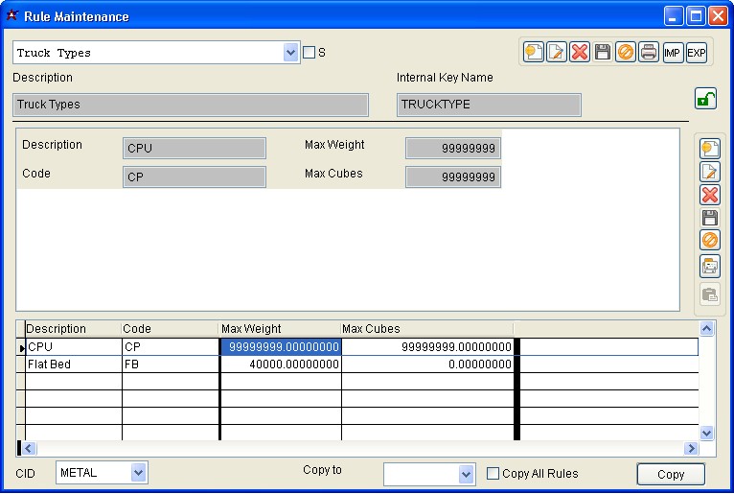
Task: Click the orange cancel icon in side toolbar
Action: (710, 241)
